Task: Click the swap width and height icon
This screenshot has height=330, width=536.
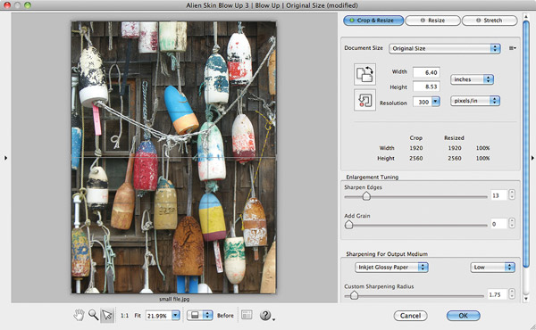Action: [364, 74]
